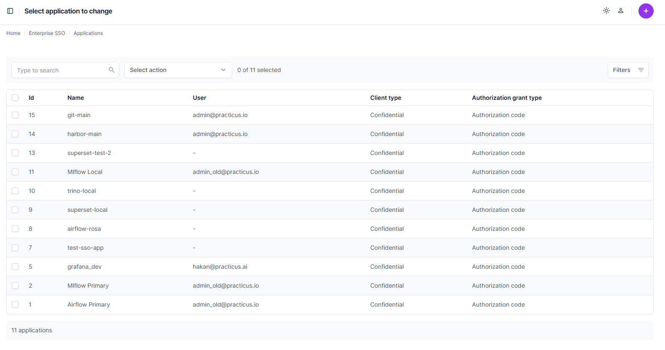Focus the Type to search field

coord(61,70)
